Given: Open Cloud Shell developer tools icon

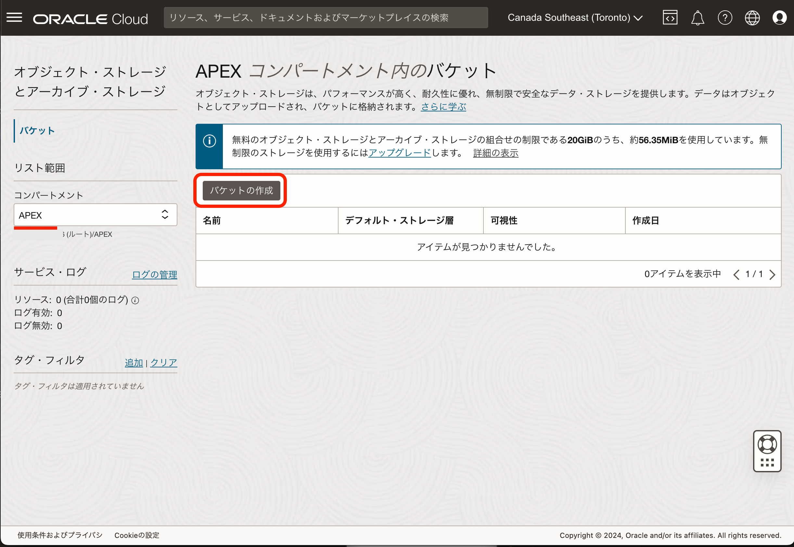Looking at the screenshot, I should (670, 18).
